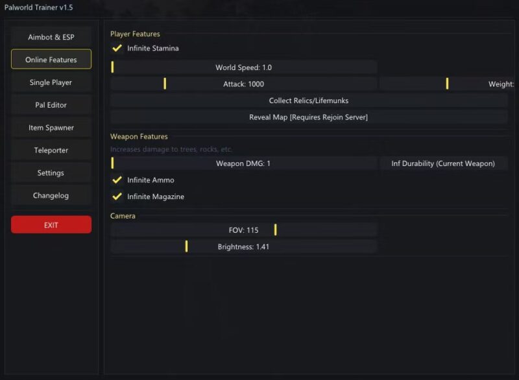
Task: Open the Settings tab
Action: tap(51, 173)
